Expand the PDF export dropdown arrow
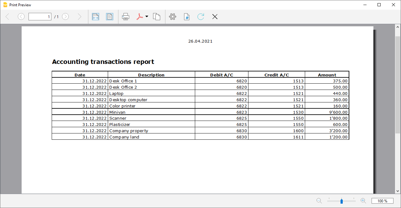The image size is (401, 208). pyautogui.click(x=147, y=17)
